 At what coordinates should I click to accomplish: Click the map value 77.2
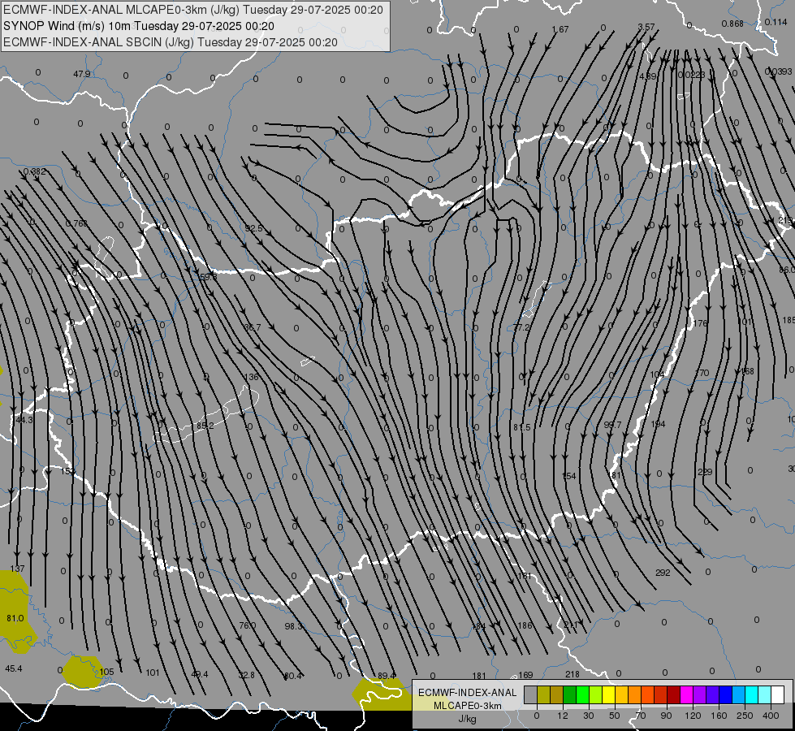pos(521,327)
